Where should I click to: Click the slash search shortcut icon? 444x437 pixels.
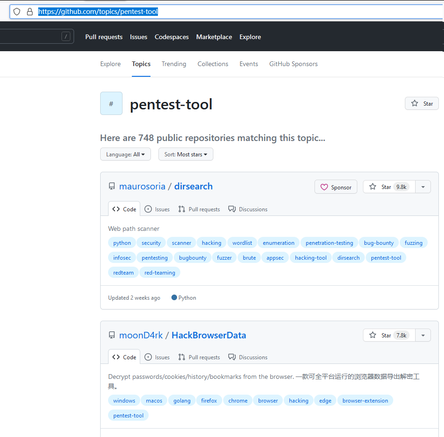(x=66, y=36)
